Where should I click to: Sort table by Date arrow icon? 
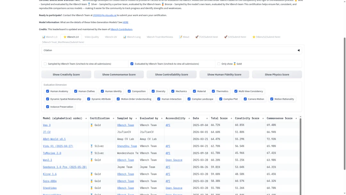tap(207, 118)
